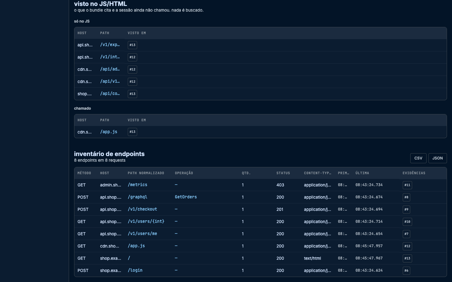
Task: Open the /graphql endpoint path
Action: pyautogui.click(x=137, y=197)
